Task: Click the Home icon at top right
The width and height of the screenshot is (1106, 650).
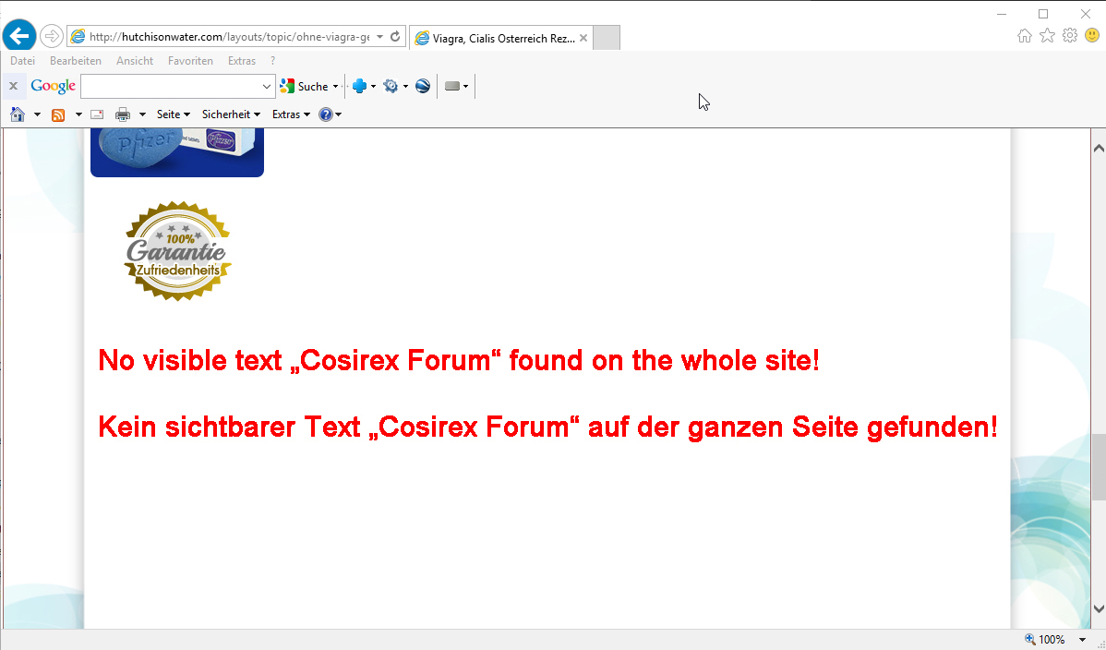Action: pos(1024,36)
